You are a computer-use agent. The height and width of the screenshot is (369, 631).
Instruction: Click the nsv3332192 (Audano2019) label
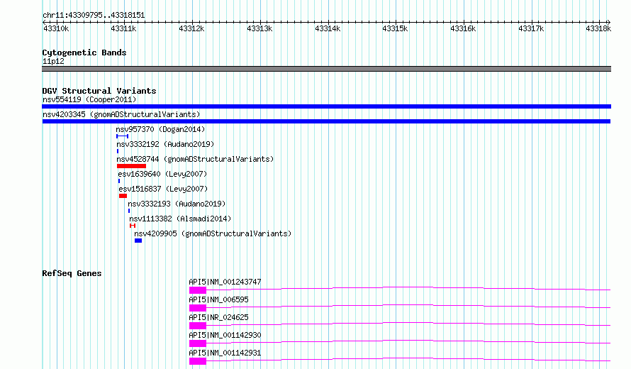165,144
